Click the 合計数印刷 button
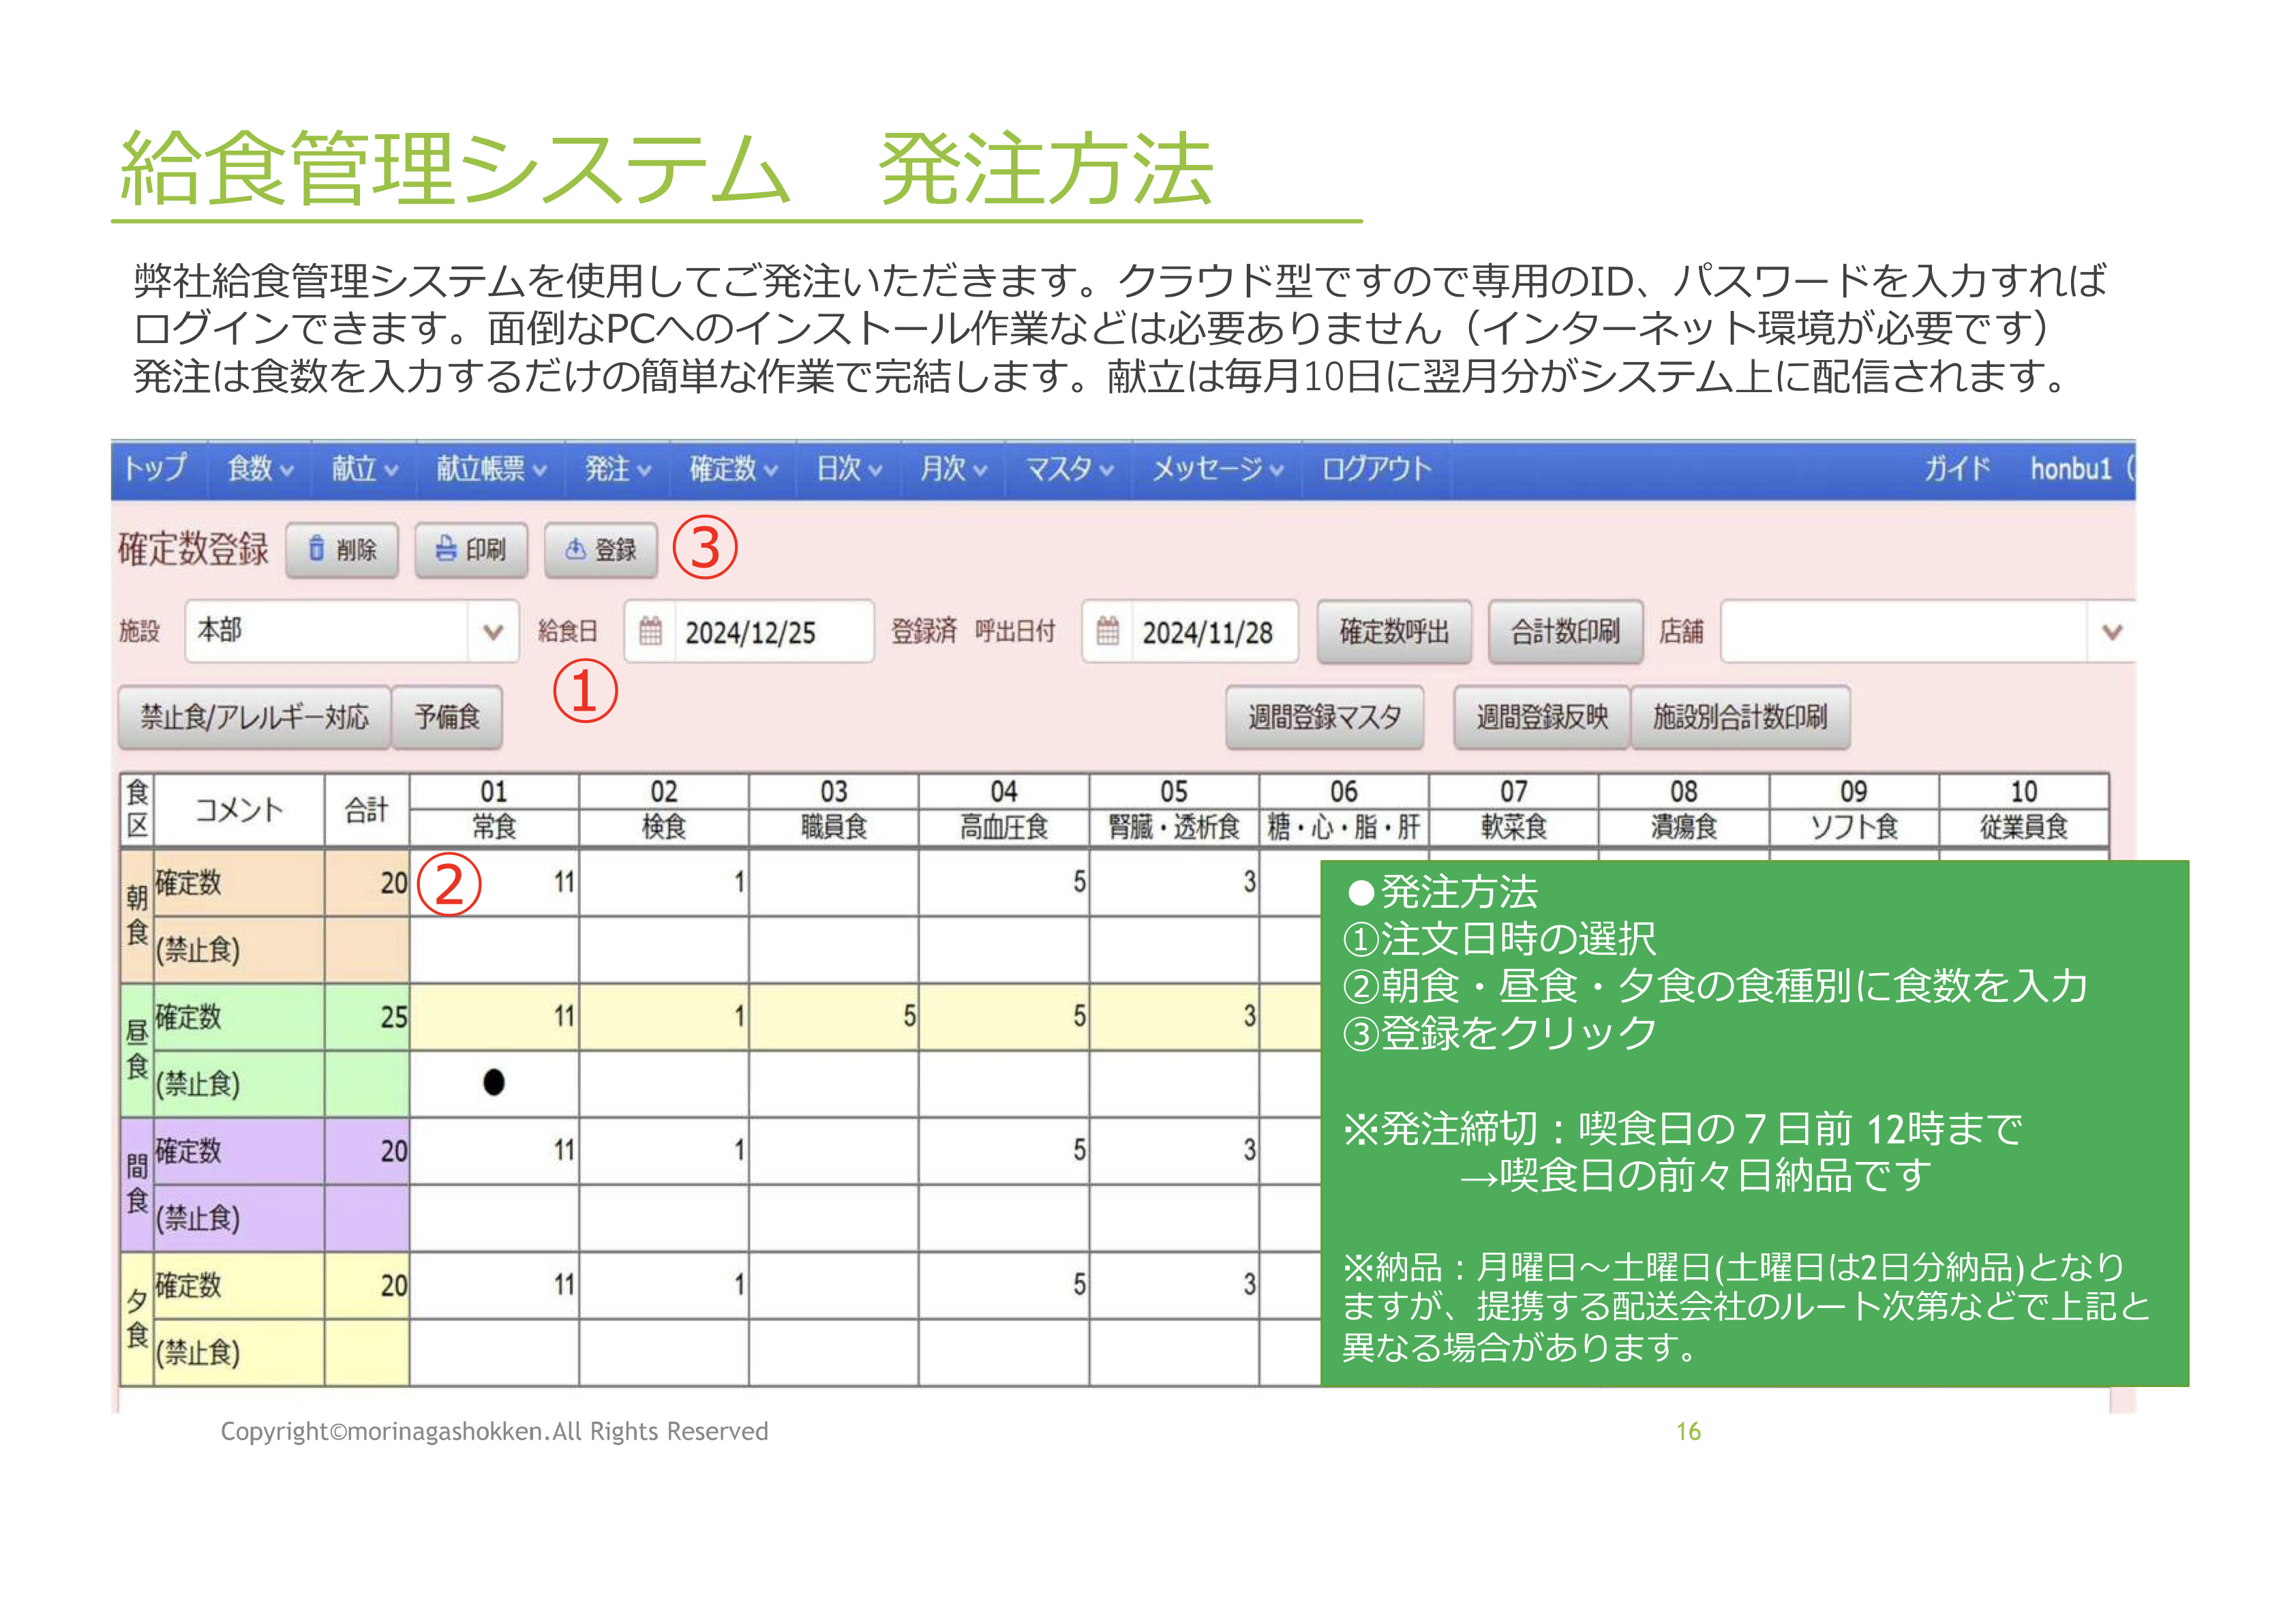This screenshot has width=2296, height=1623. pos(1565,631)
